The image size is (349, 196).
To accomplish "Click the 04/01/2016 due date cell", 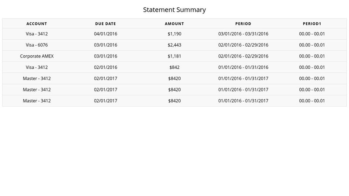I will [106, 34].
